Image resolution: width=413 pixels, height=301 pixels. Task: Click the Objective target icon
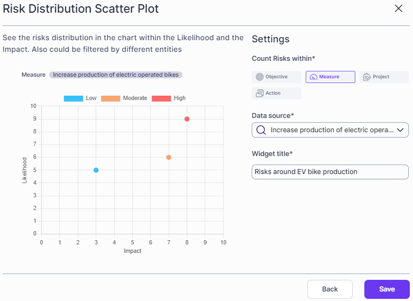coord(260,77)
